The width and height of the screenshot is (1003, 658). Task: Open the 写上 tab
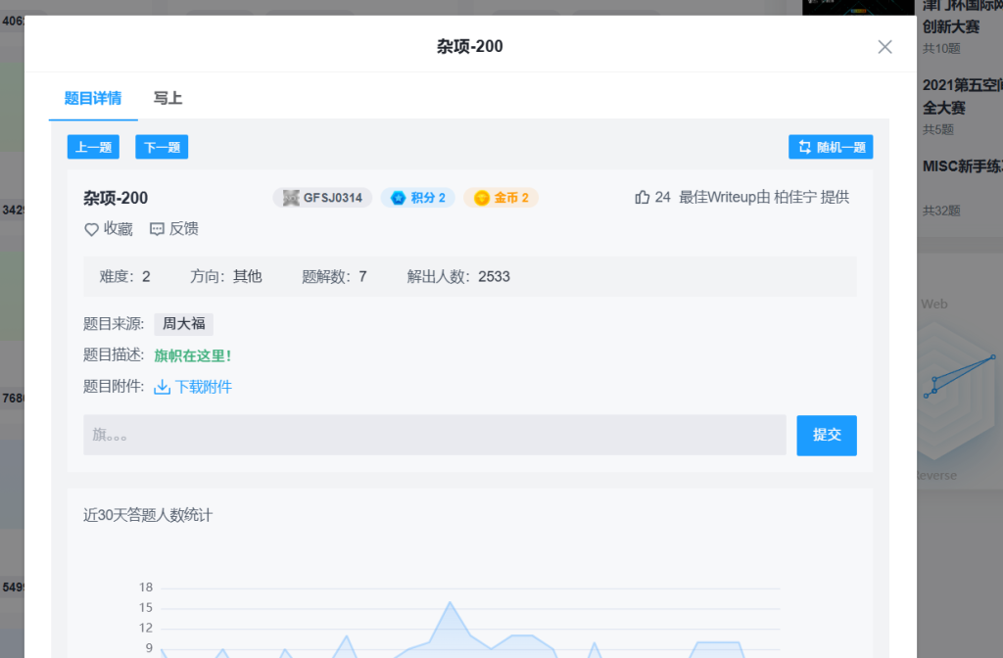pyautogui.click(x=167, y=98)
